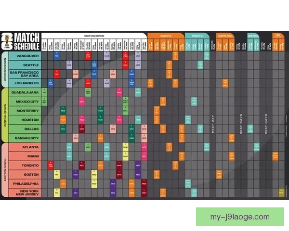Click the Boston row label
This screenshot has width=289, height=231.
(25, 174)
